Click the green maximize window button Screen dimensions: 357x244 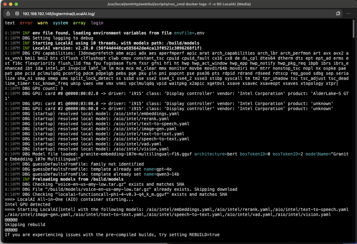(16, 4)
